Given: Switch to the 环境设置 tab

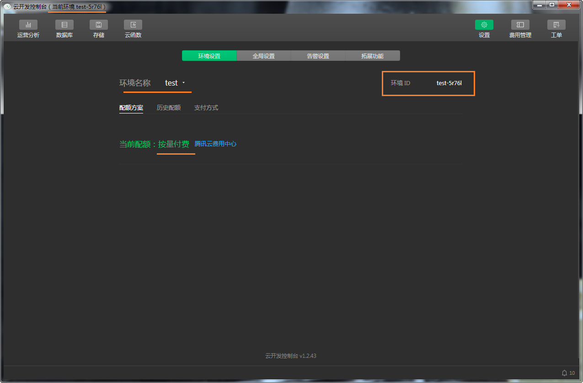Looking at the screenshot, I should point(209,56).
